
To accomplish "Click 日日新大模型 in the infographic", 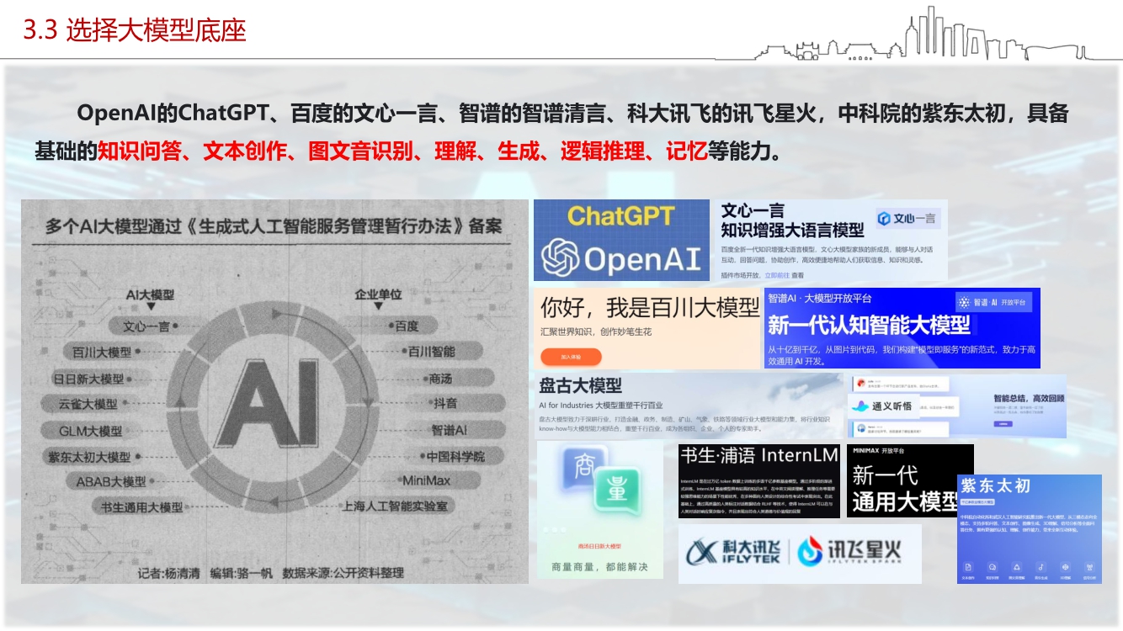I will point(88,379).
